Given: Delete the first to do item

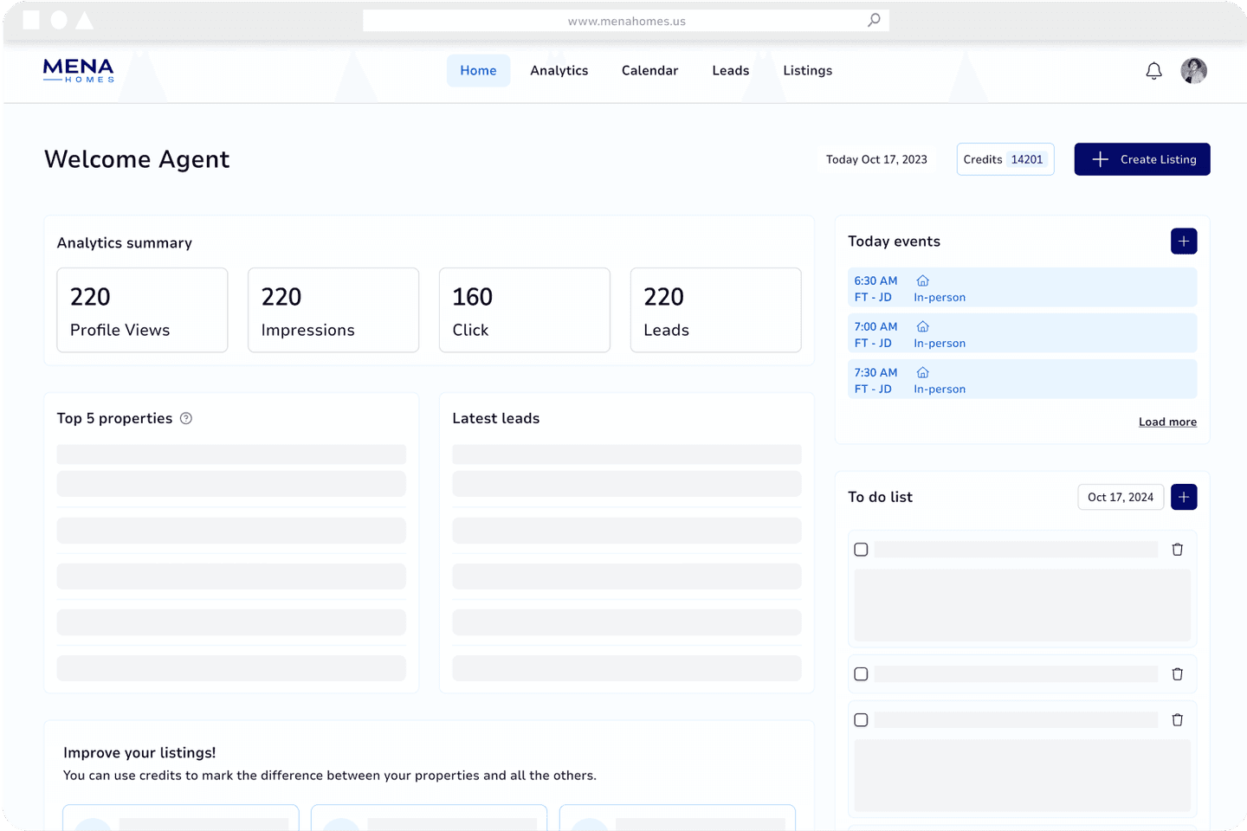Looking at the screenshot, I should 1177,550.
